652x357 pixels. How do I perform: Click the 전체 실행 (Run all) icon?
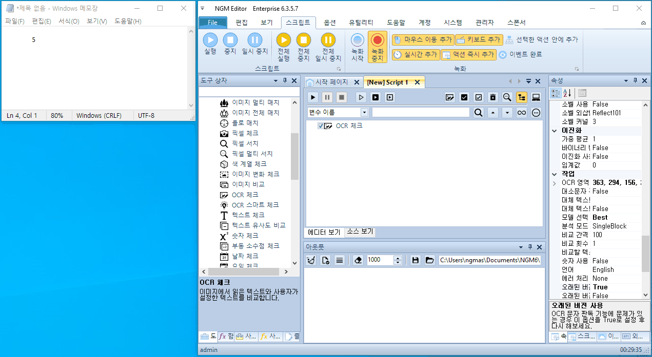(284, 40)
